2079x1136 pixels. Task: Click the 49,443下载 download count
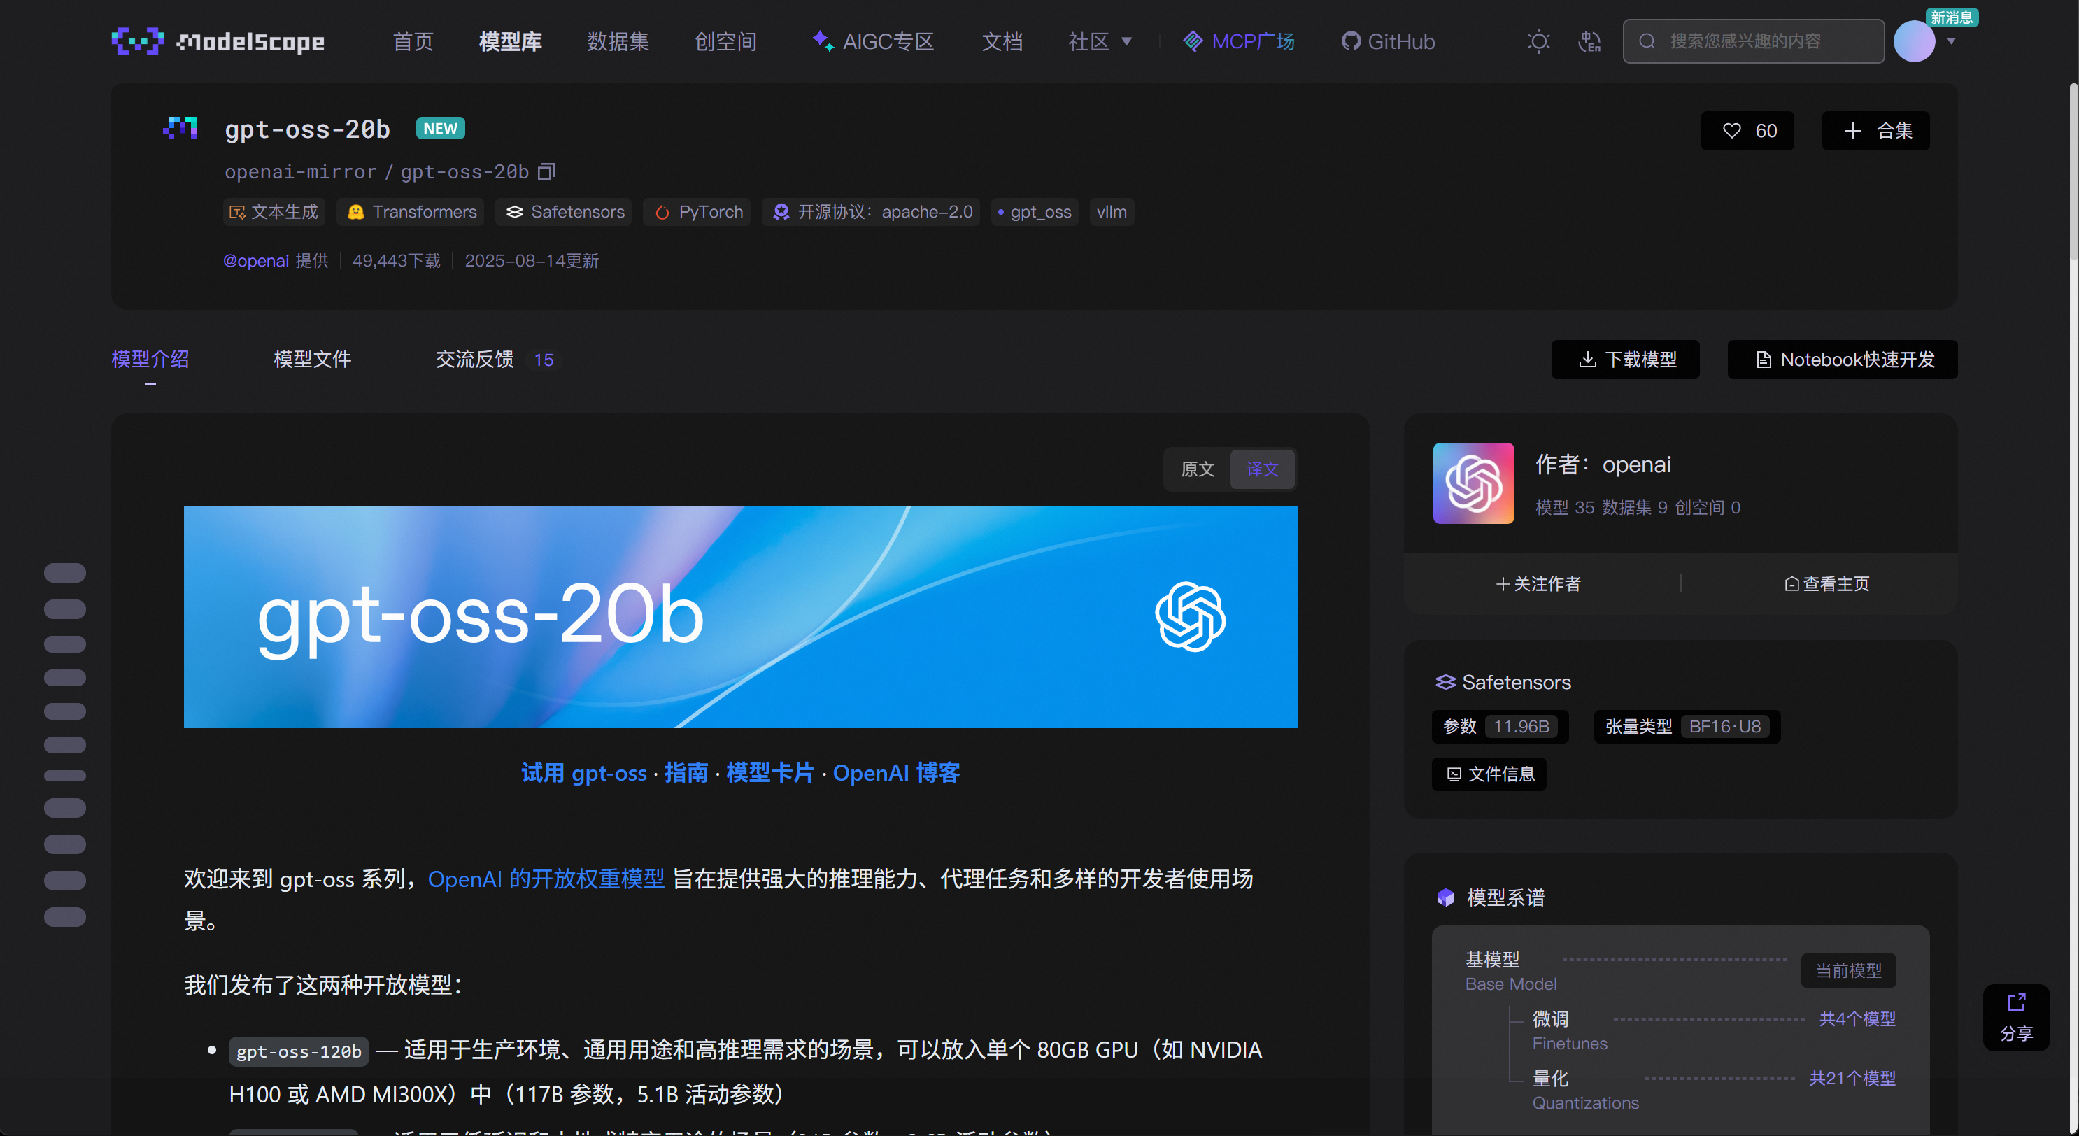pyautogui.click(x=396, y=261)
